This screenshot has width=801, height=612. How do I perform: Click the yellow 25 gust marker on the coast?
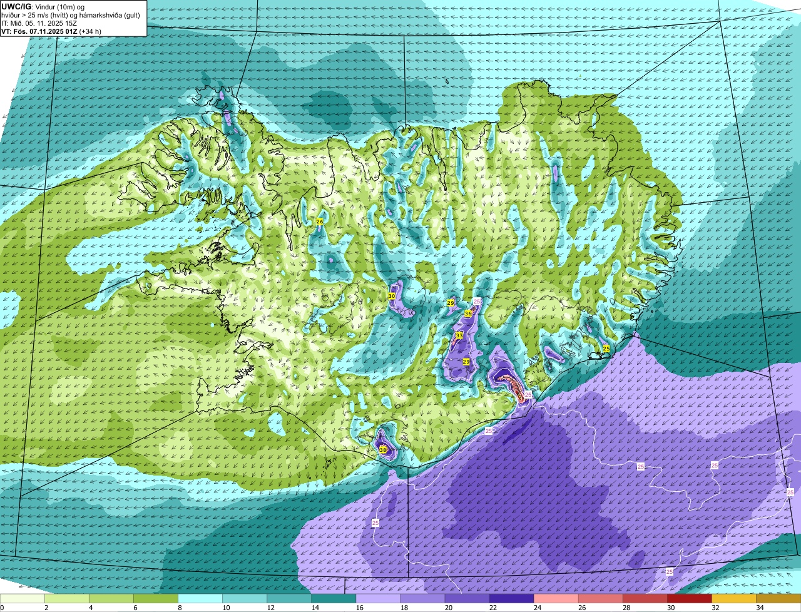606,348
